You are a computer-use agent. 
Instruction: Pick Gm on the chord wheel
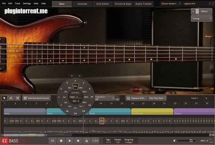[x=70, y=106]
